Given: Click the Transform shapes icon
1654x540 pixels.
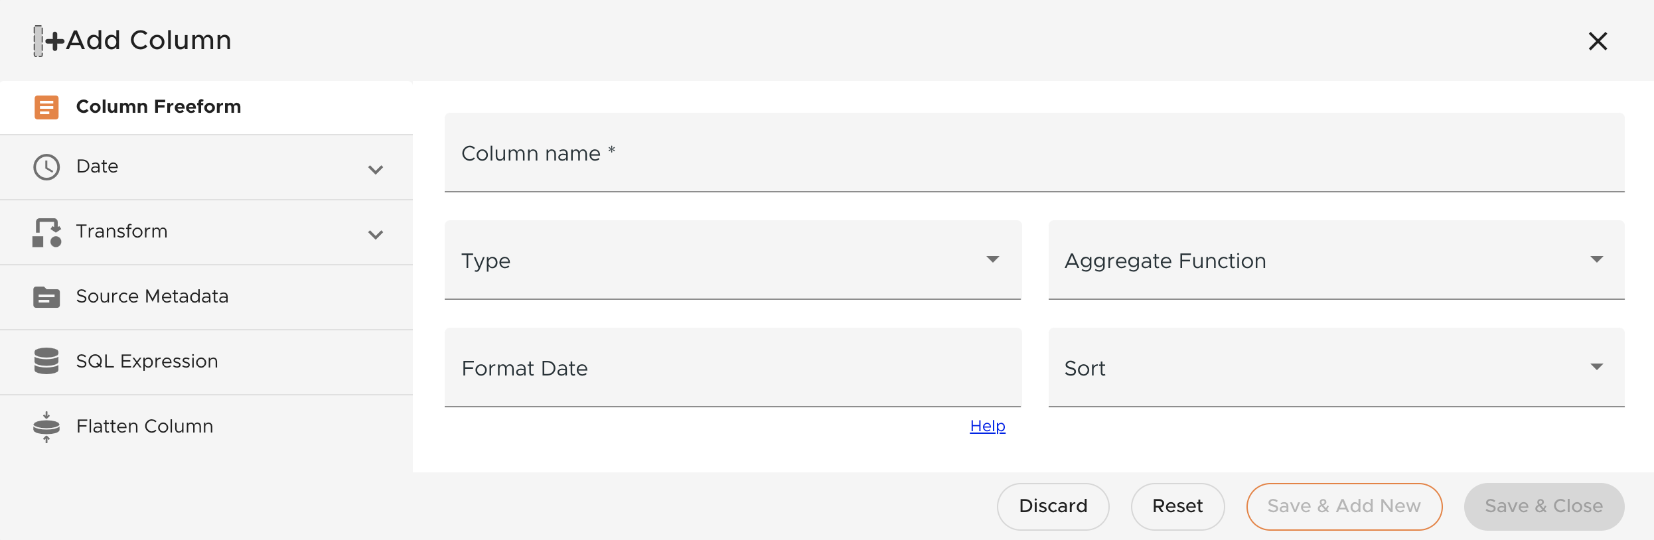Looking at the screenshot, I should [46, 232].
